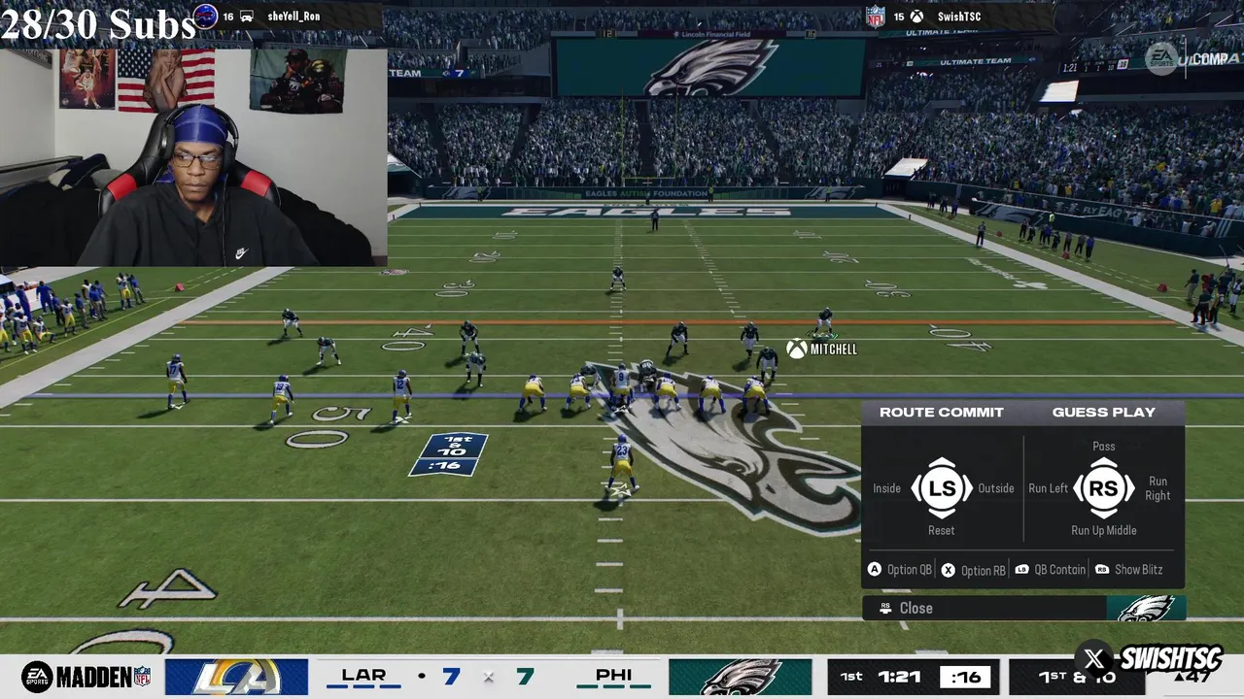Click the RS stick icon under Guess Play
This screenshot has height=699, width=1244.
pyautogui.click(x=1104, y=487)
